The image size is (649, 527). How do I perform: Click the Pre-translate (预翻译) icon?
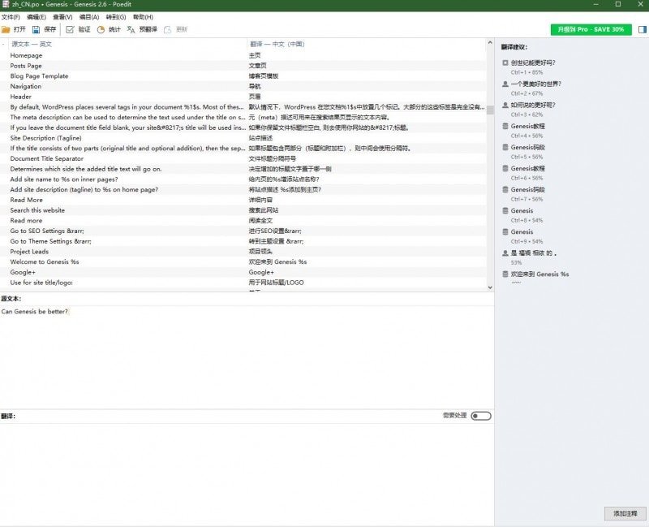tap(131, 29)
